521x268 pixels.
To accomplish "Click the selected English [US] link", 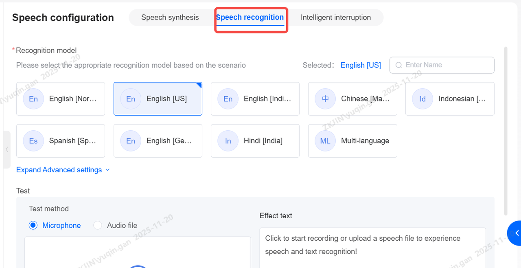I will [x=361, y=65].
